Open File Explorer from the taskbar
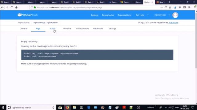 [74, 107]
